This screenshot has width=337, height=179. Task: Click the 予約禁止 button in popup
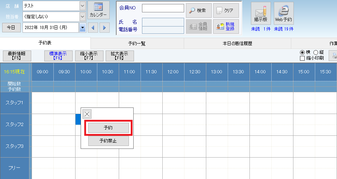click(109, 141)
